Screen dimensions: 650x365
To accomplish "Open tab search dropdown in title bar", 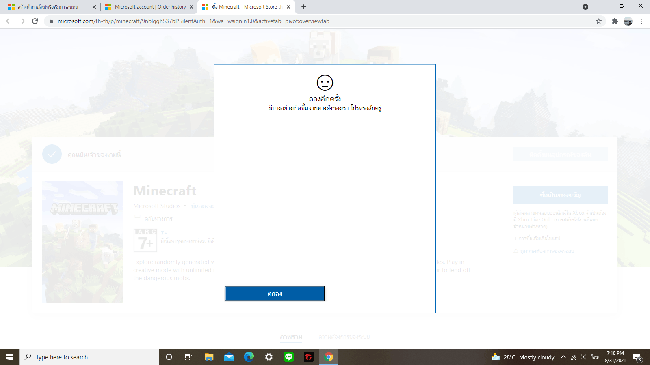I will pyautogui.click(x=585, y=7).
